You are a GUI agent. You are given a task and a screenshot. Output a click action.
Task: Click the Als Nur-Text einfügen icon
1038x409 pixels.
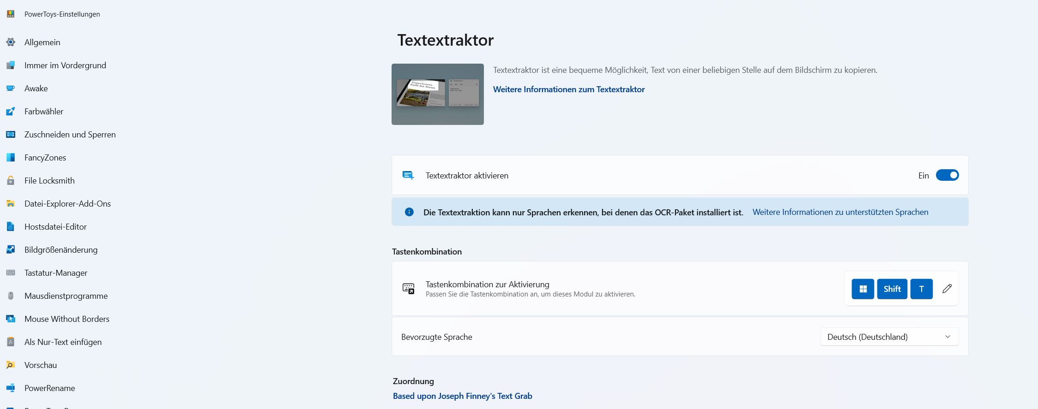coord(11,342)
